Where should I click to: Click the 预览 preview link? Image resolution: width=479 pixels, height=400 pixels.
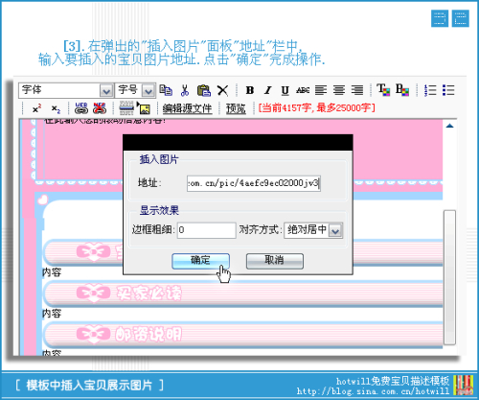coord(236,108)
